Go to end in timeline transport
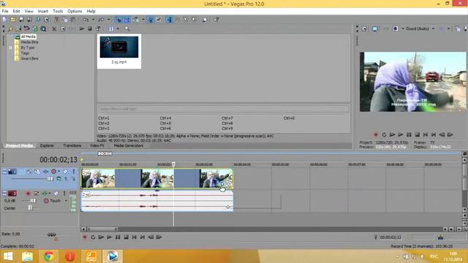468x263 pixels. [143, 237]
